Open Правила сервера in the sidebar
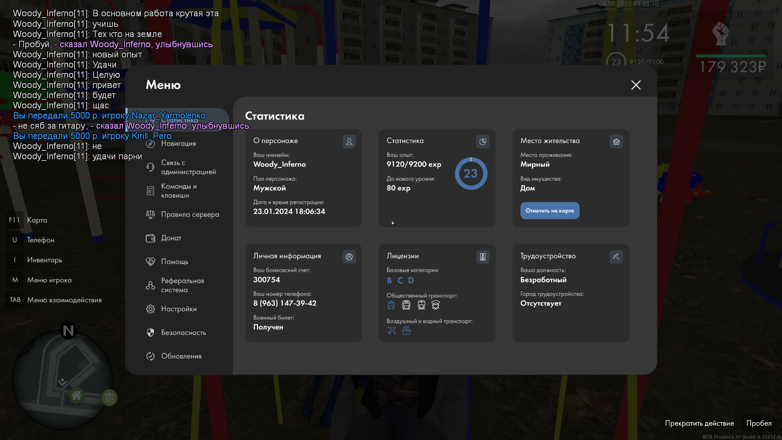Viewport: 782px width, 440px height. coord(190,215)
